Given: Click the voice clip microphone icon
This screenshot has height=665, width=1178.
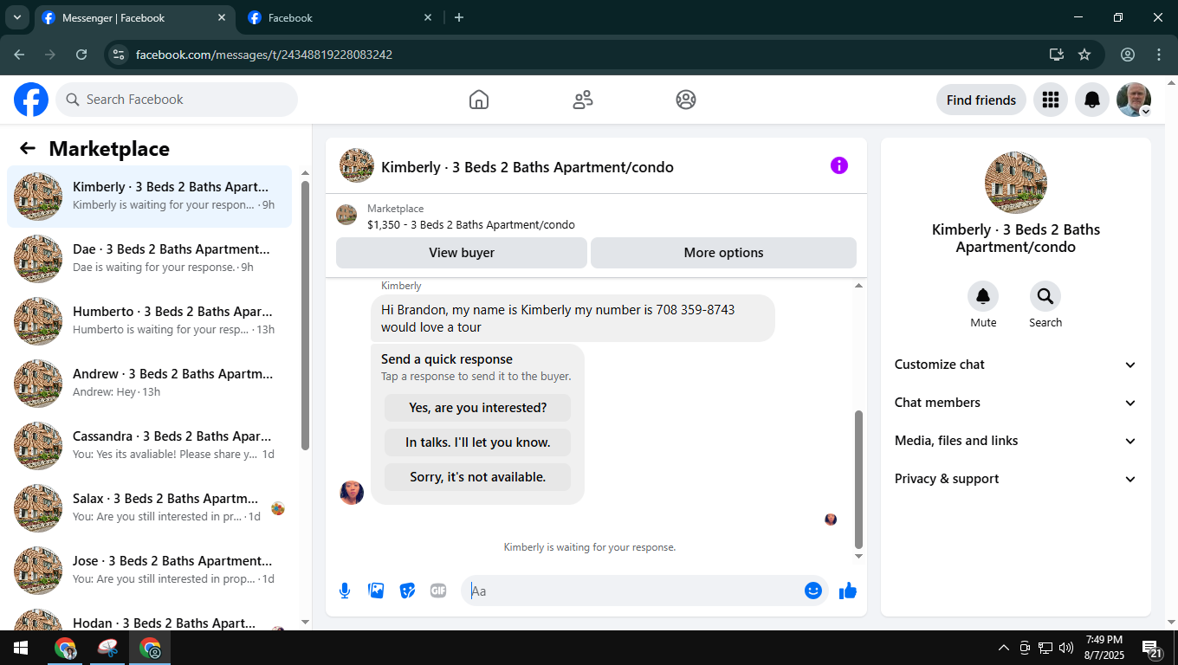Looking at the screenshot, I should (x=345, y=591).
